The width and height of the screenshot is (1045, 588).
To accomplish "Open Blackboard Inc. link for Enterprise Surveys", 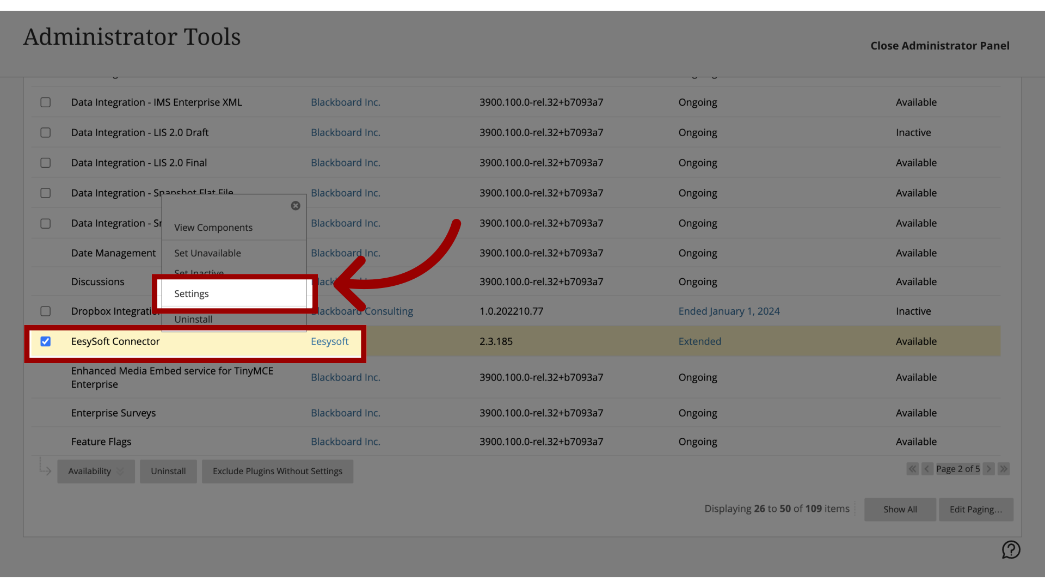I will point(345,413).
